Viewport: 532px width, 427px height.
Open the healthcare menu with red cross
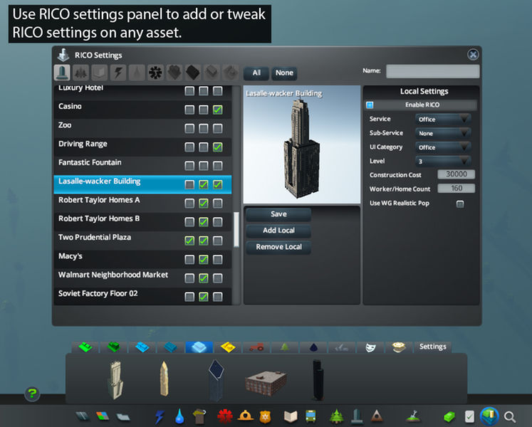click(226, 416)
